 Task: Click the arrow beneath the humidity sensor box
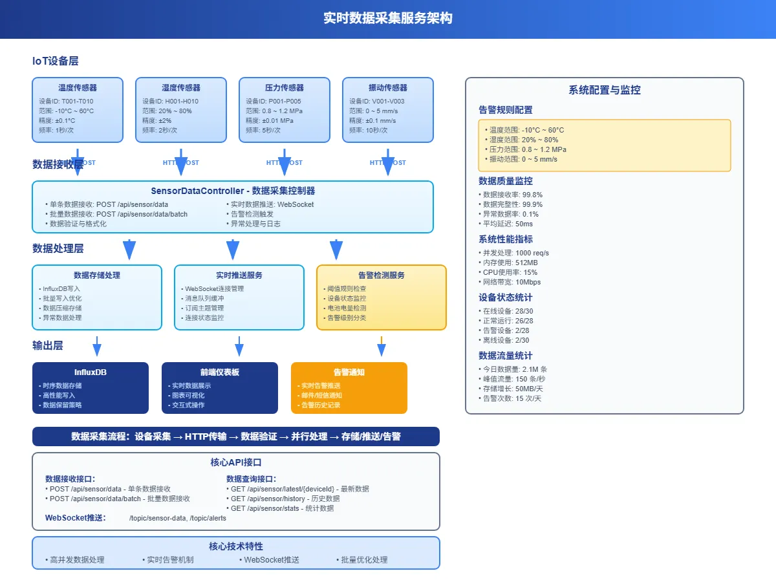[x=181, y=162]
